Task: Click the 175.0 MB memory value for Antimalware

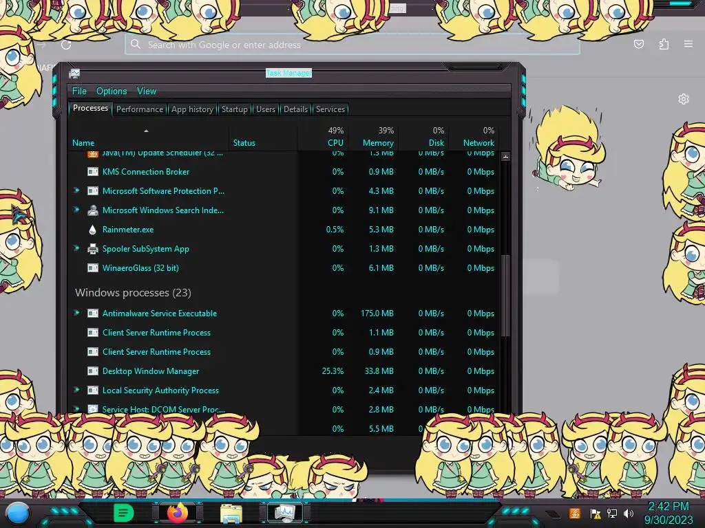Action: (x=377, y=313)
